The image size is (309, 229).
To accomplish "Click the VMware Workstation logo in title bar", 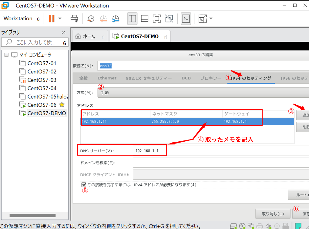I will pyautogui.click(x=5, y=5).
